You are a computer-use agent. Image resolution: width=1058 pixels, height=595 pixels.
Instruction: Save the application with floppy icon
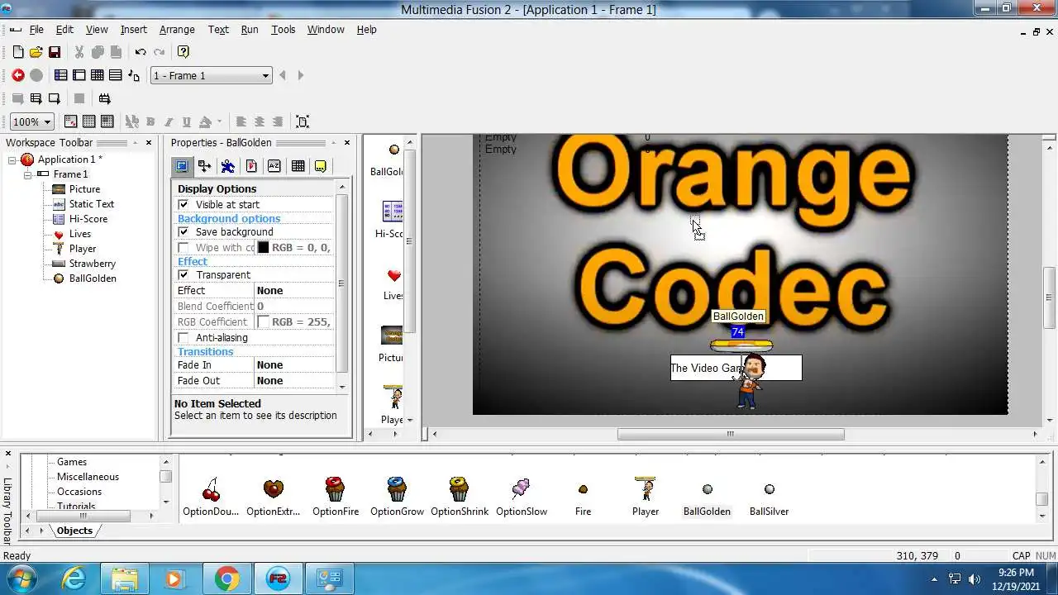55,52
